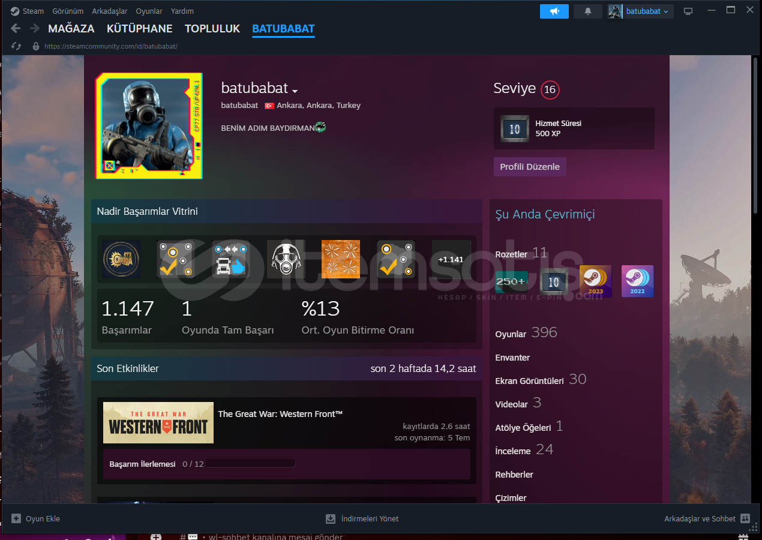Open the Oyunlar 396 link
Screen dimensions: 762x540
pos(526,333)
